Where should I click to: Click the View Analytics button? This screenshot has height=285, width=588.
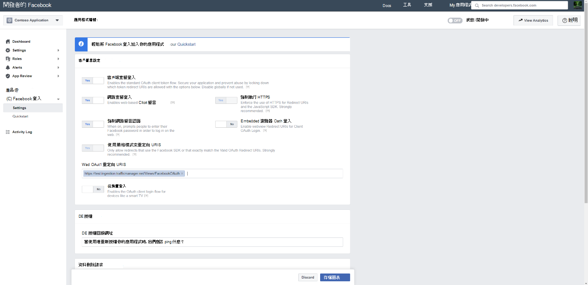coord(533,20)
